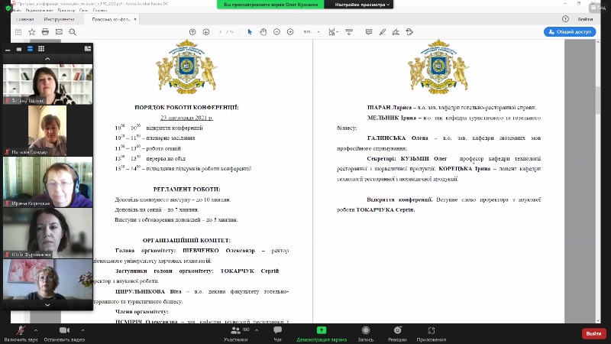This screenshot has height=344, width=611.
Task: Select the highlight pen tool
Action: (383, 32)
